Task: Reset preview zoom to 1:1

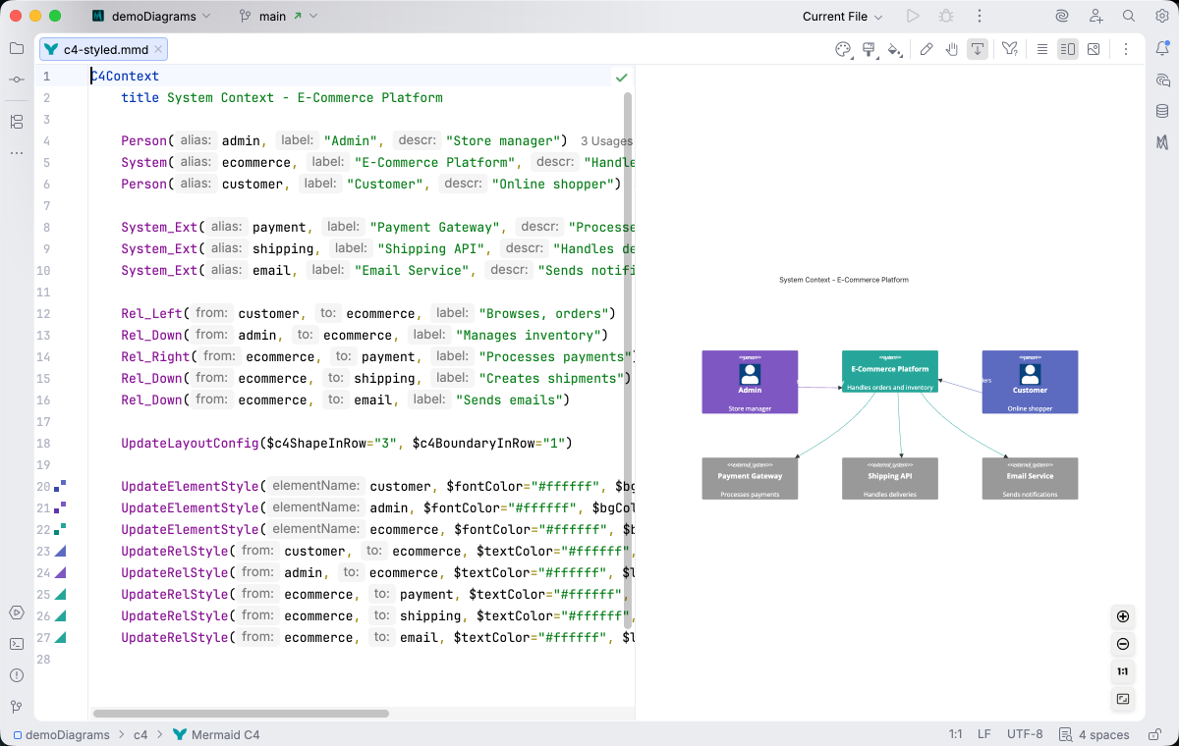Action: coord(1123,672)
